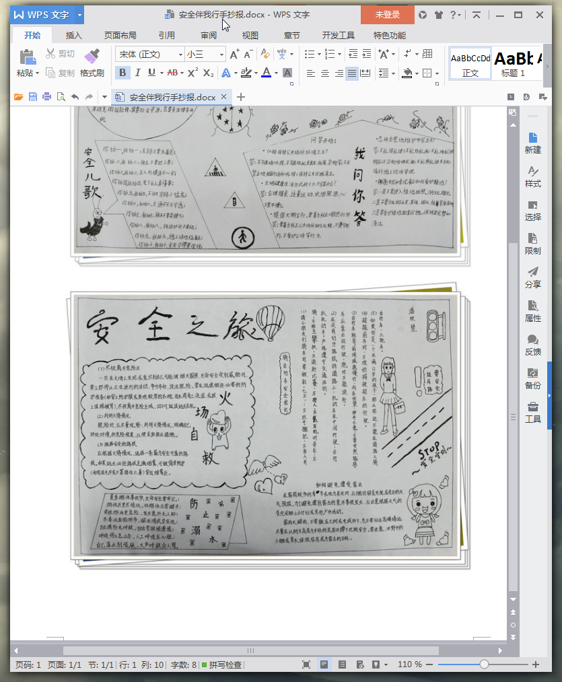
Task: Add new document tab with plus
Action: [x=241, y=97]
